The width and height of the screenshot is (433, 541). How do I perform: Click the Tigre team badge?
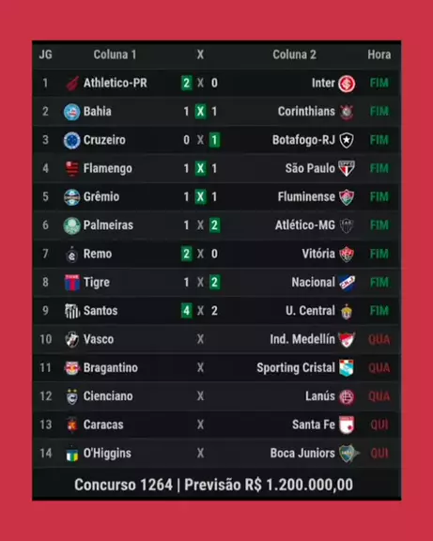(x=72, y=282)
